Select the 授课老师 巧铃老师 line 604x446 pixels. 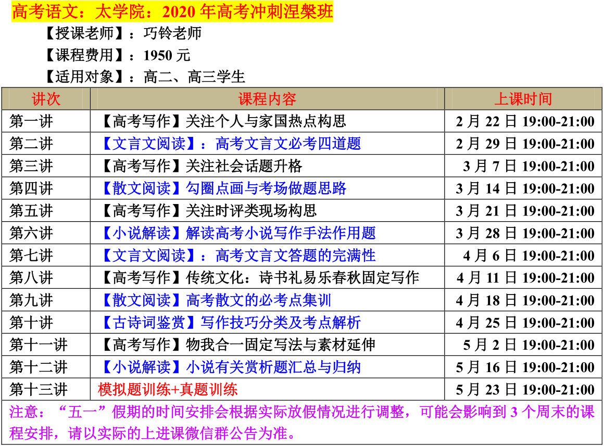coord(123,34)
